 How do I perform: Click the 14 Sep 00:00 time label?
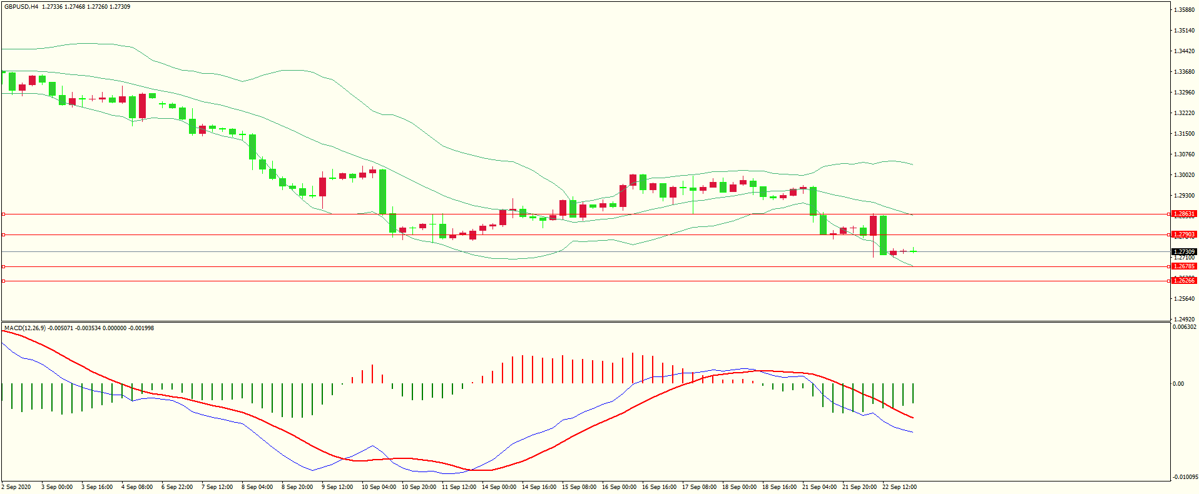(499, 487)
